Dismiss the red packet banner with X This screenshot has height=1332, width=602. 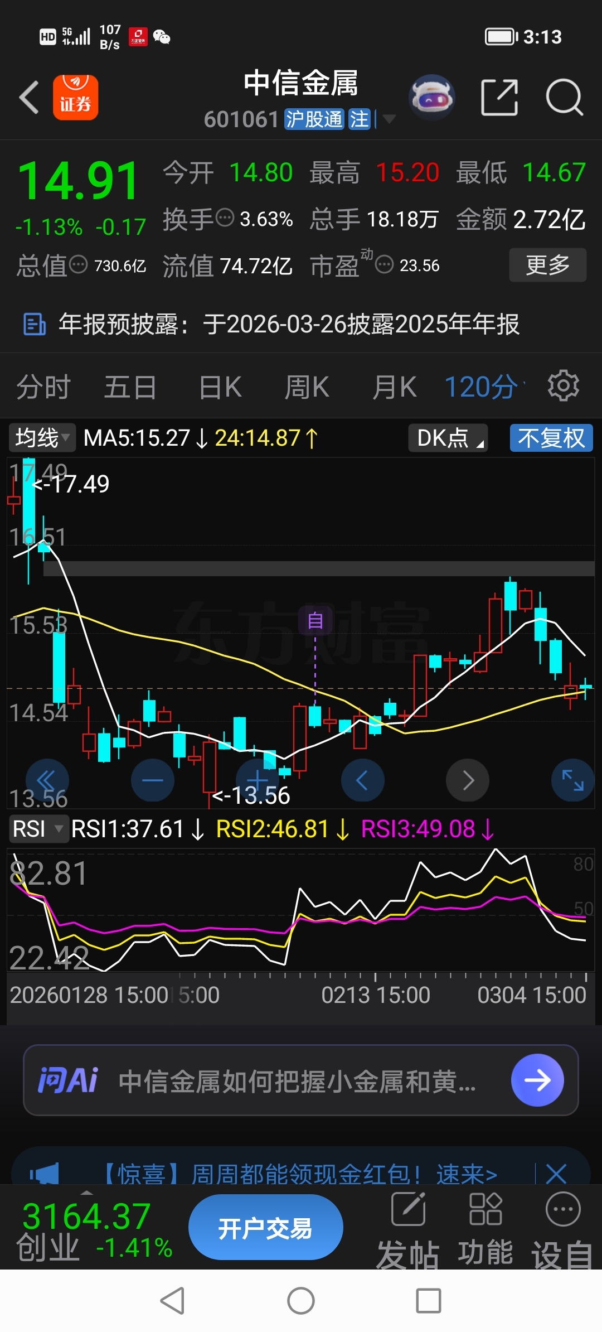tap(556, 1174)
